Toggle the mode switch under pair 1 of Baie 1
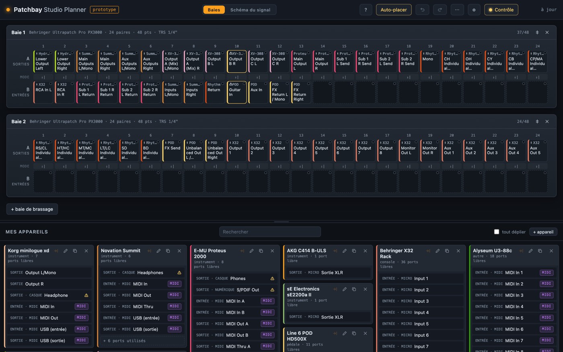Screen dimensions: 563x352 coord(43,77)
